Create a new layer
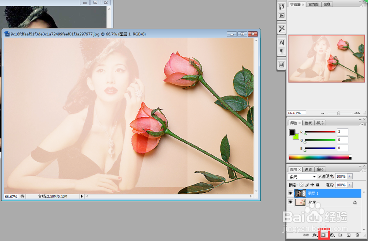The height and width of the screenshot is (241, 368). pyautogui.click(x=349, y=235)
